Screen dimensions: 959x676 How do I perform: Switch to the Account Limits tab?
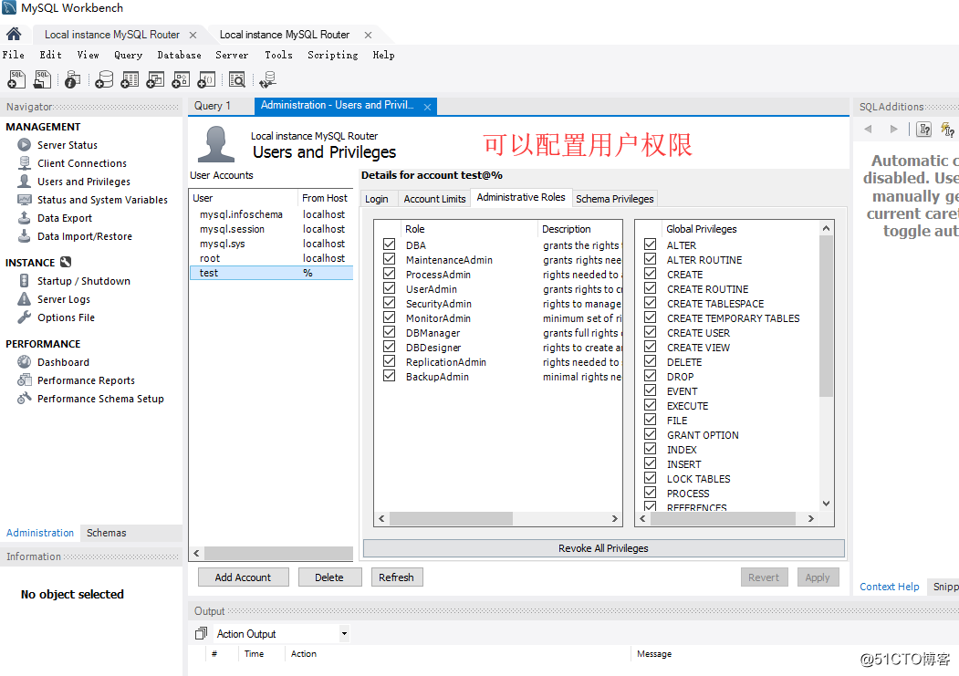(x=435, y=199)
